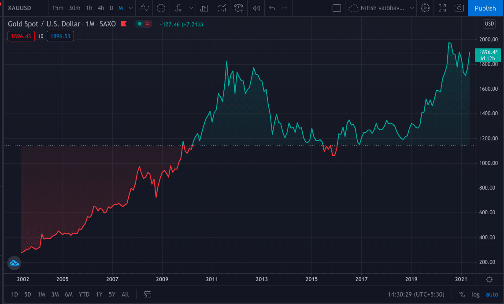This screenshot has height=304, width=504.
Task: Open chart settings gear icon
Action: (425, 8)
